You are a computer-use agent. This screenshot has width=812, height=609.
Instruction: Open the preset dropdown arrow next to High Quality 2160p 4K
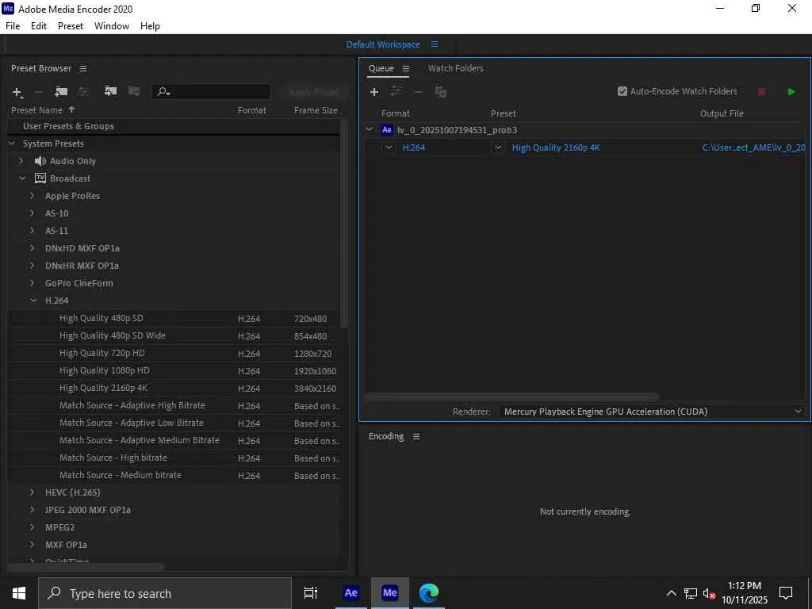498,147
